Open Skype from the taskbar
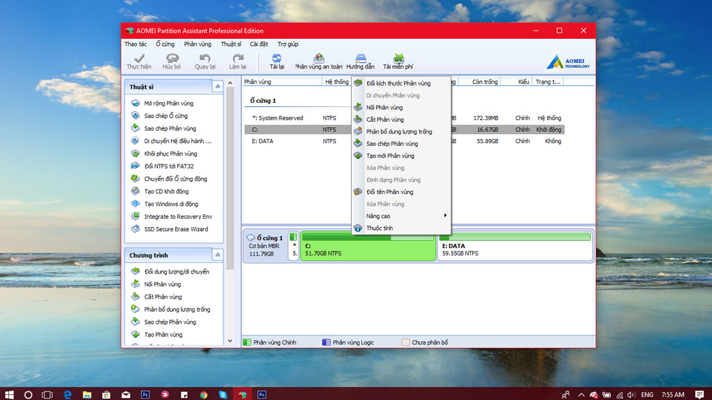The image size is (712, 400). [223, 394]
